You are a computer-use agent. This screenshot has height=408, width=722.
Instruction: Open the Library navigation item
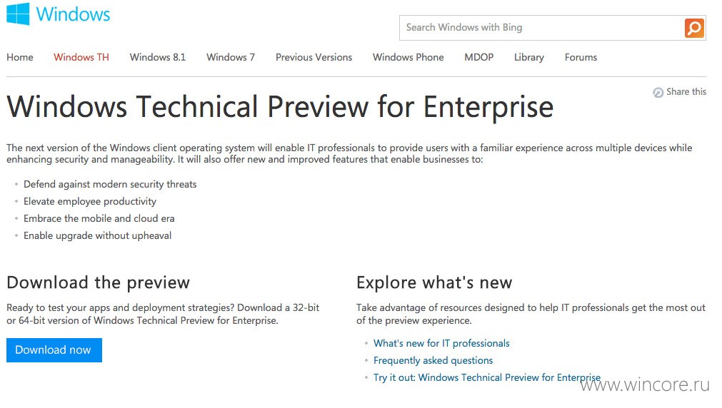tap(529, 58)
